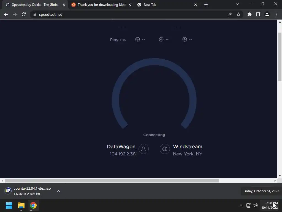Reload the speedtest.net page

(24, 14)
